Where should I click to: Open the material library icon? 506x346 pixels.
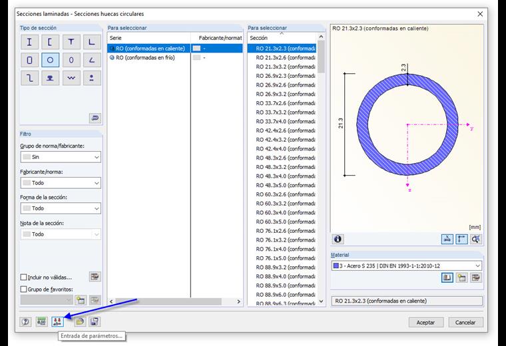point(447,277)
